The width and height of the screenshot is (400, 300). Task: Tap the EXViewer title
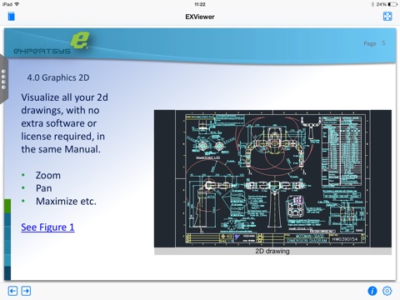click(x=200, y=17)
